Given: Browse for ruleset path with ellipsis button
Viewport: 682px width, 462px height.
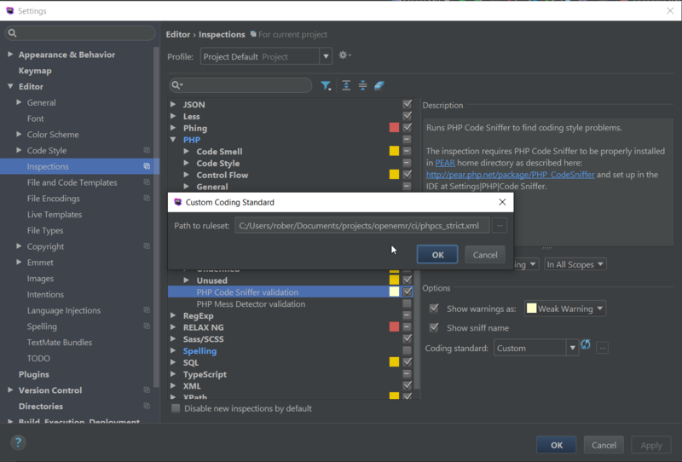Looking at the screenshot, I should (x=500, y=226).
